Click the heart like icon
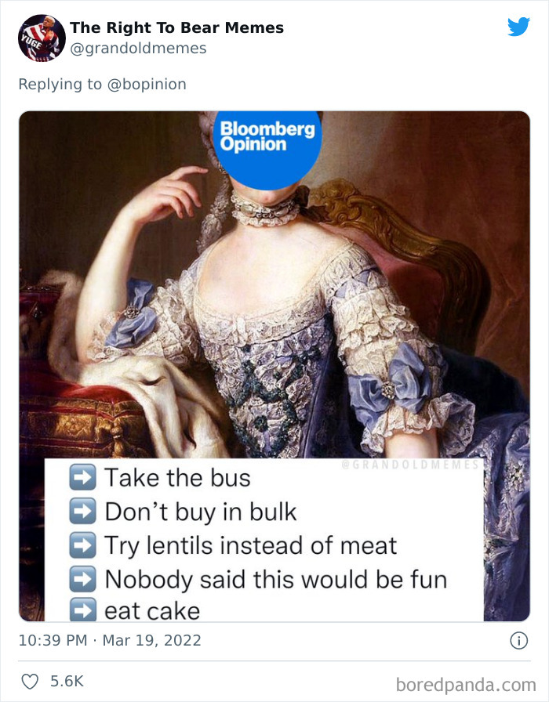 (x=30, y=682)
